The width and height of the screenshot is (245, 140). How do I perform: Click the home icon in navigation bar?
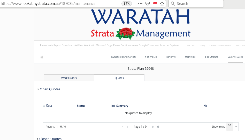(42, 57)
